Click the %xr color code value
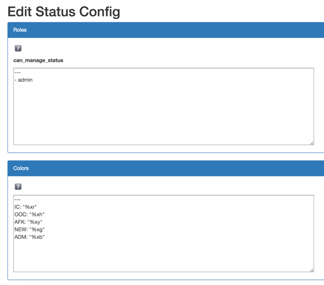324x285 pixels. pos(30,207)
